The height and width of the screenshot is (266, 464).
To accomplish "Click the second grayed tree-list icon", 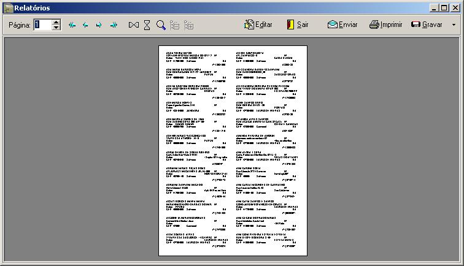I will point(188,25).
